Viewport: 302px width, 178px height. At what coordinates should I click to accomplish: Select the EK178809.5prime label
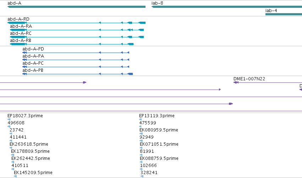coord(31,151)
